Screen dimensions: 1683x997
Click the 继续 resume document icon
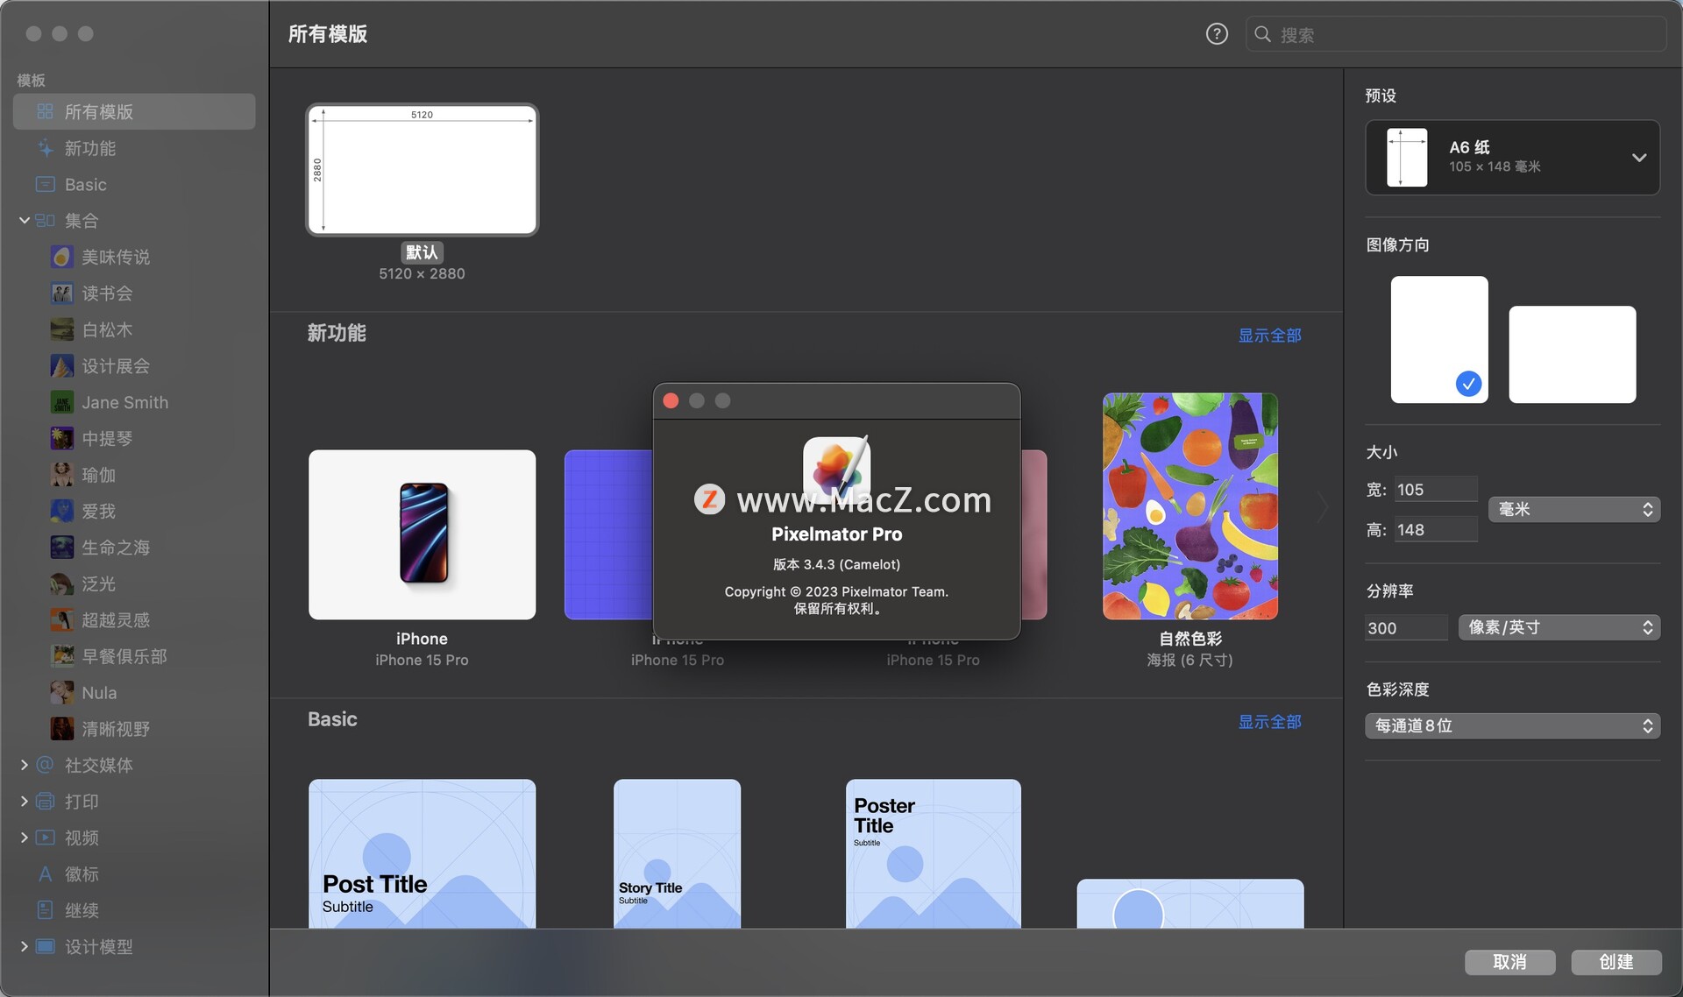(45, 910)
